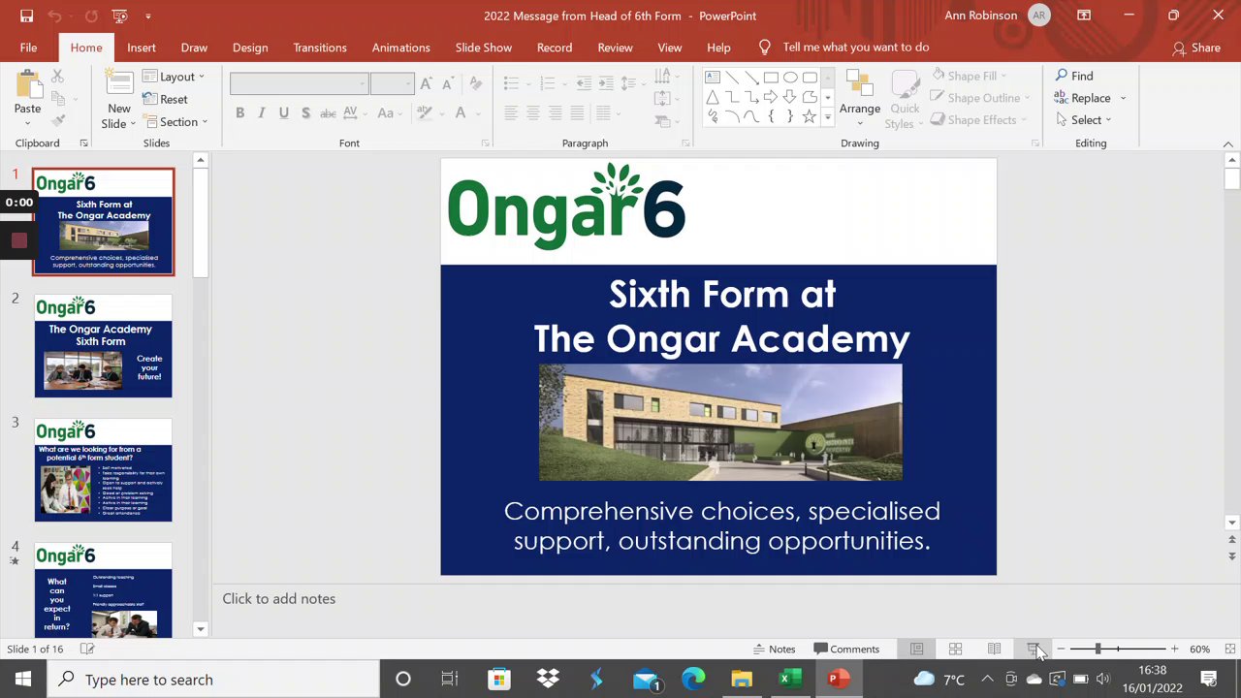1241x698 pixels.
Task: Switch to the Design tab
Action: tap(250, 48)
